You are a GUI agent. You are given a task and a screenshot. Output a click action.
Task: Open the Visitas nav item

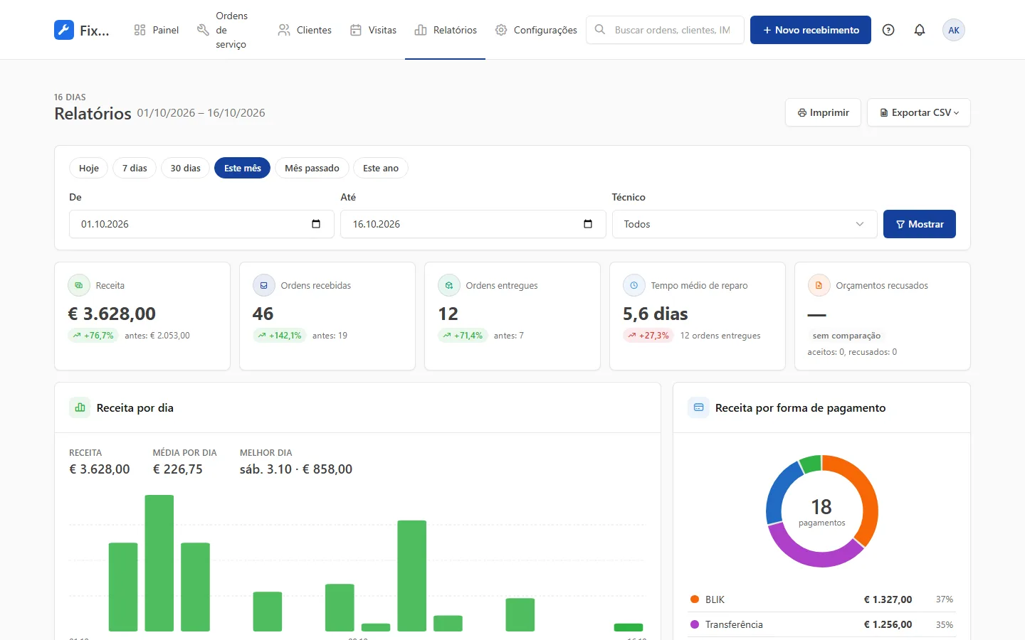pos(374,30)
